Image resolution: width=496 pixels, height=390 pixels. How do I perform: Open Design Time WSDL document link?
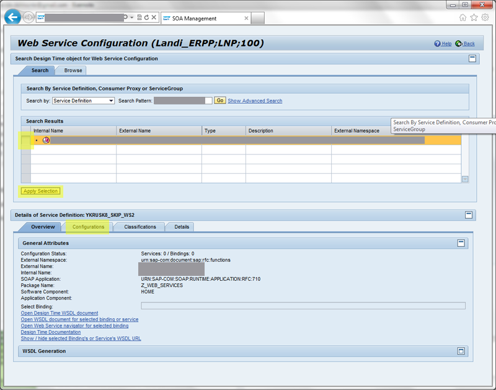pos(60,313)
